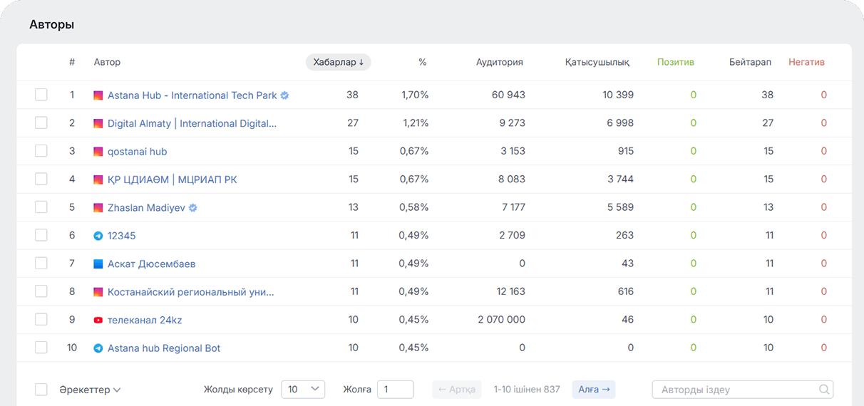This screenshot has width=864, height=406.
Task: Click Instagram icon beside Костанайский региональный уни...
Action: 98,292
